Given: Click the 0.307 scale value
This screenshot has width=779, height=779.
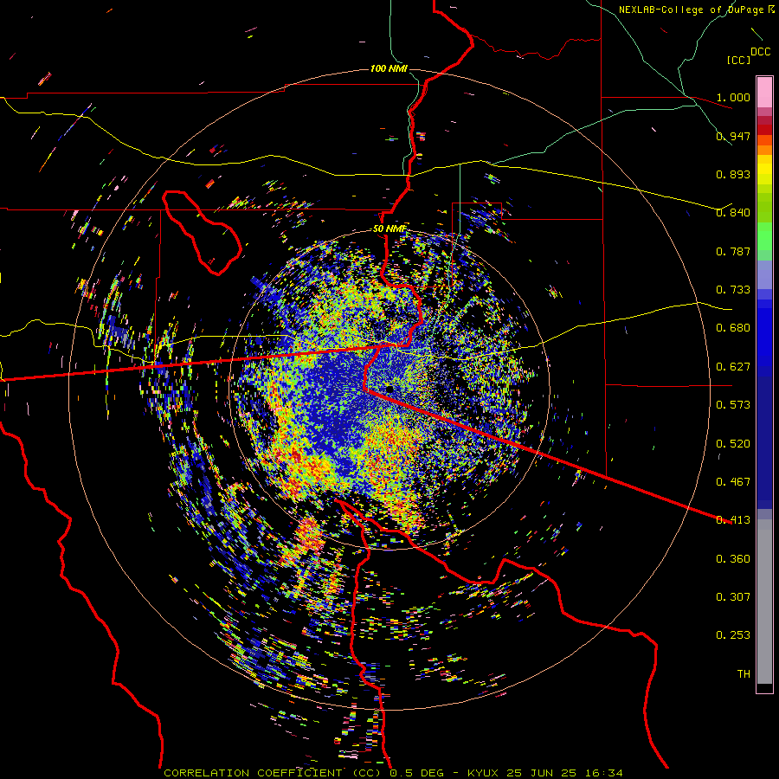Looking at the screenshot, I should tap(733, 597).
